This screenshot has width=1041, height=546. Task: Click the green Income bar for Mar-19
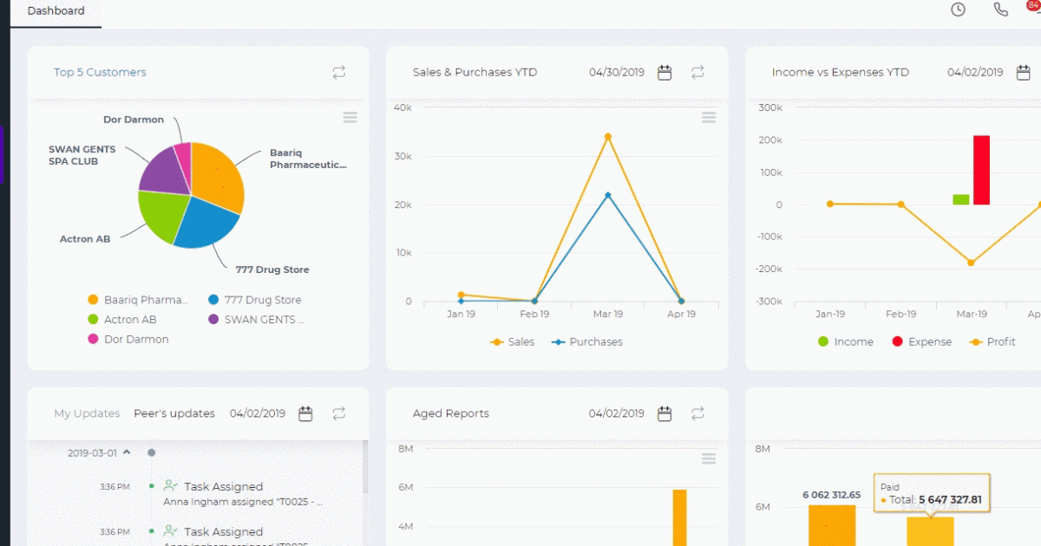pyautogui.click(x=961, y=199)
